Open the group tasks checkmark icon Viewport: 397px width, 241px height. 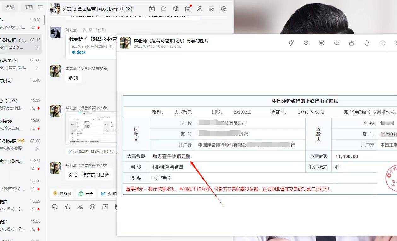click(164, 9)
